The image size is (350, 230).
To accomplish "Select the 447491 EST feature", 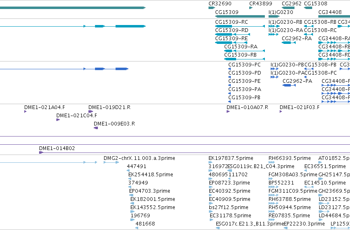I will [x=128, y=171].
